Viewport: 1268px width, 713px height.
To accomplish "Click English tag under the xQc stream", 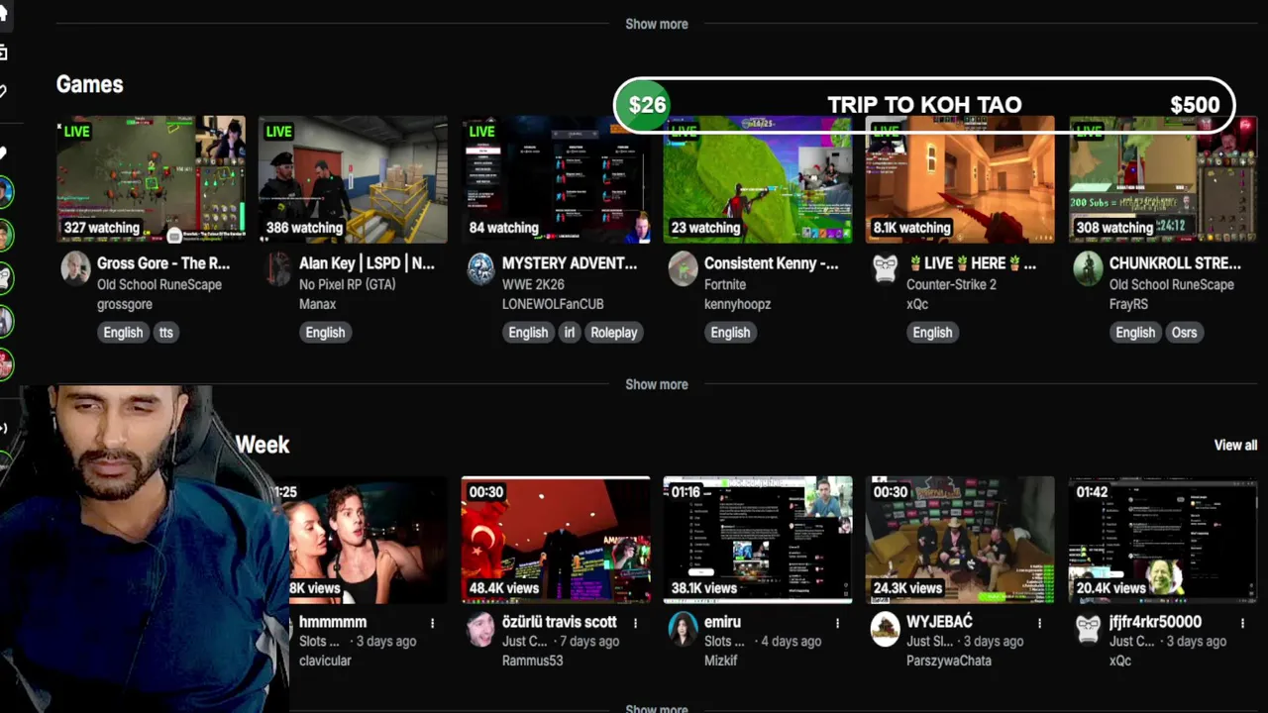I will pos(932,333).
